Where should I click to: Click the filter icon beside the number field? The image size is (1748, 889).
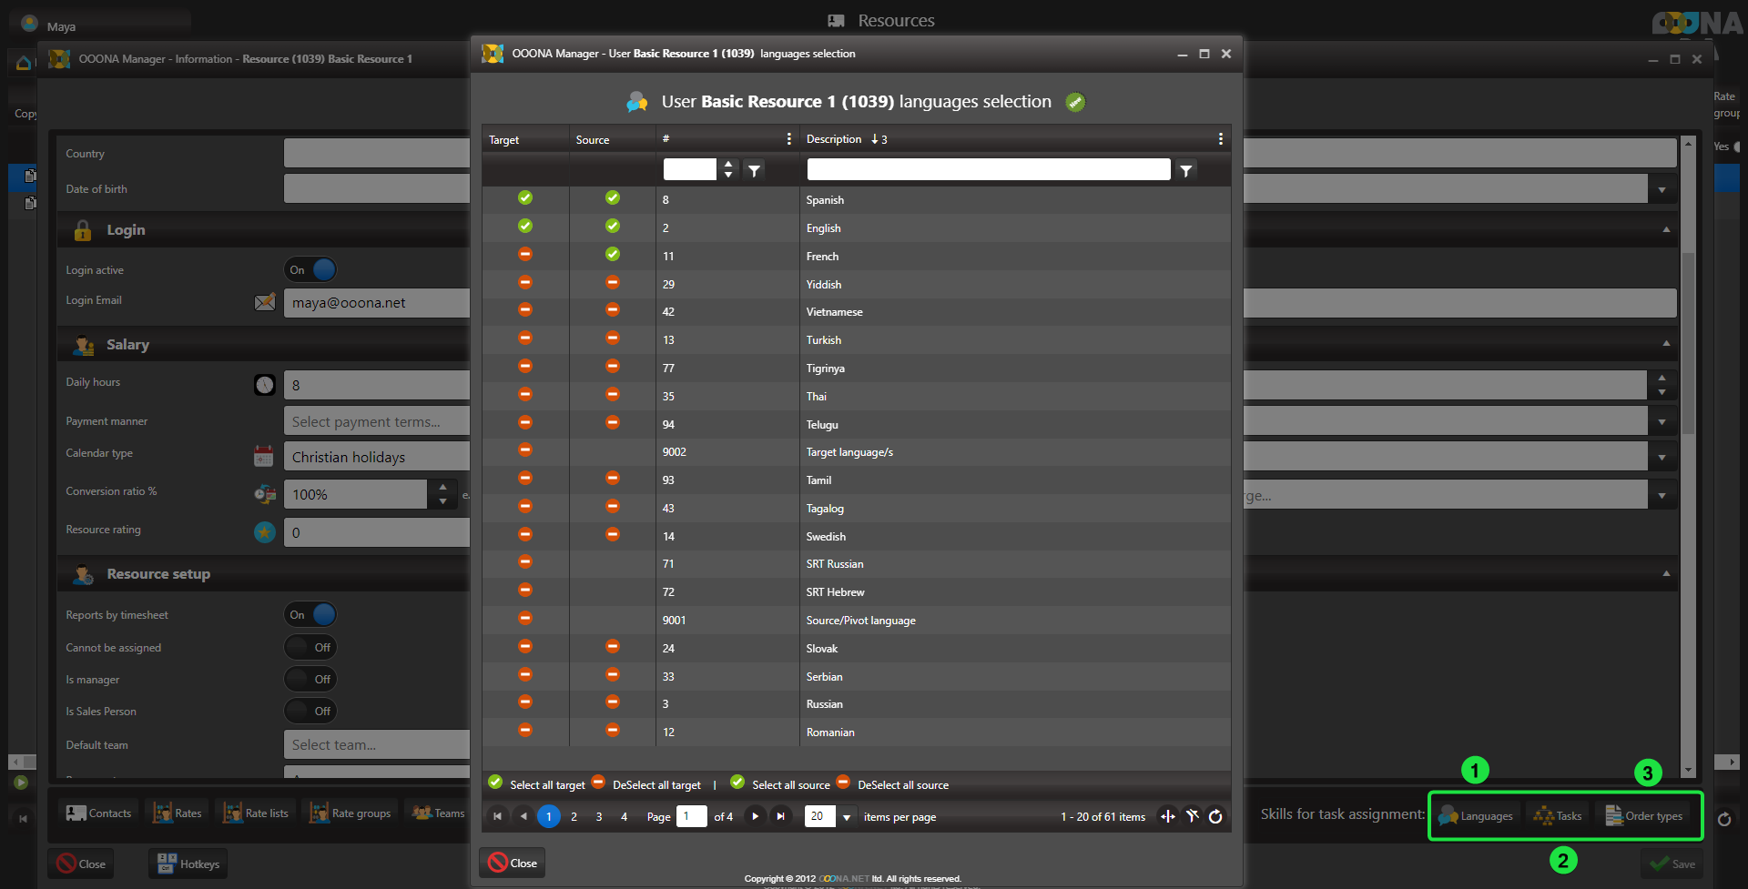(754, 170)
